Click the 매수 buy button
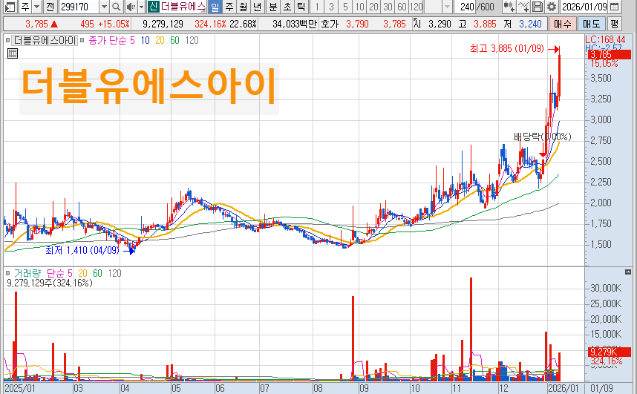This screenshot has width=637, height=394. click(562, 24)
